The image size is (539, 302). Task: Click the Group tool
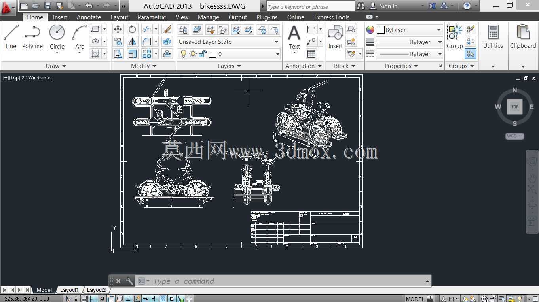(455, 37)
